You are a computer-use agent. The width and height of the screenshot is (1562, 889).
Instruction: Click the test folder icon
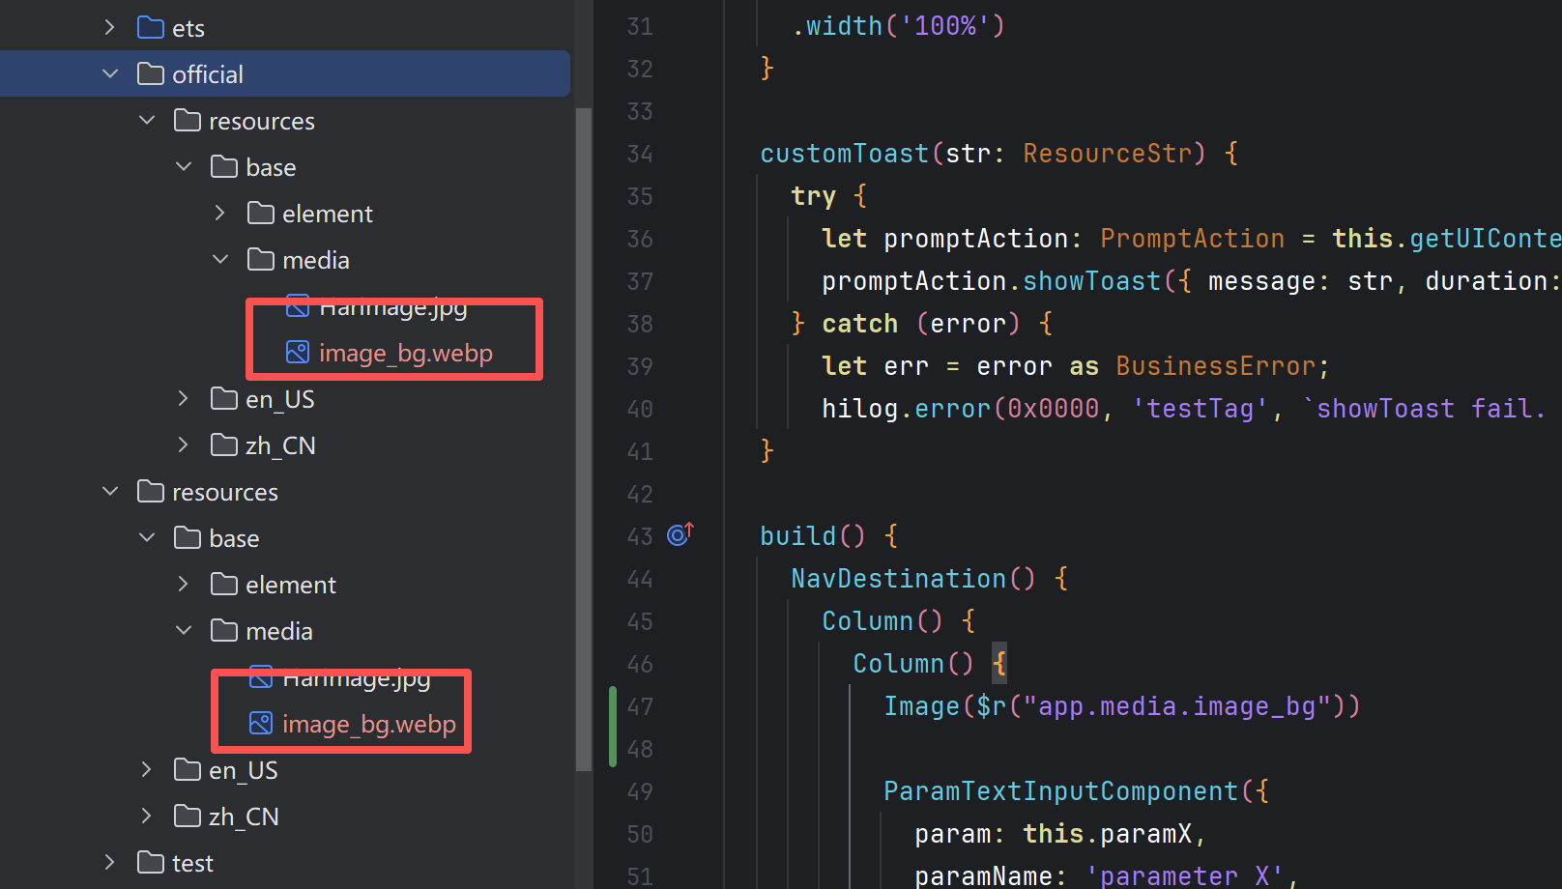point(151,862)
